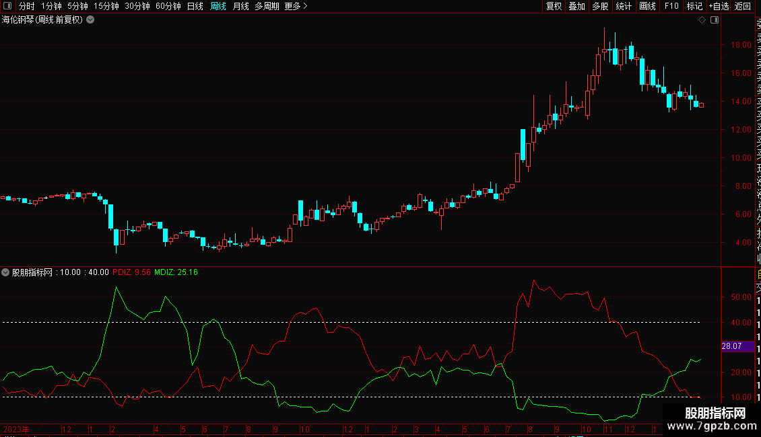
Task: Click the 10.00 label on the price axis
Action: [741, 157]
